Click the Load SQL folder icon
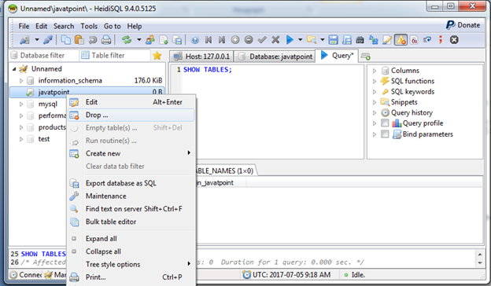Image resolution: width=491 pixels, height=286 pixels. (x=312, y=40)
